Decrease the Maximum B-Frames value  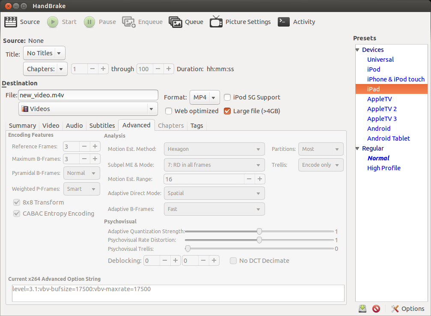click(84, 159)
